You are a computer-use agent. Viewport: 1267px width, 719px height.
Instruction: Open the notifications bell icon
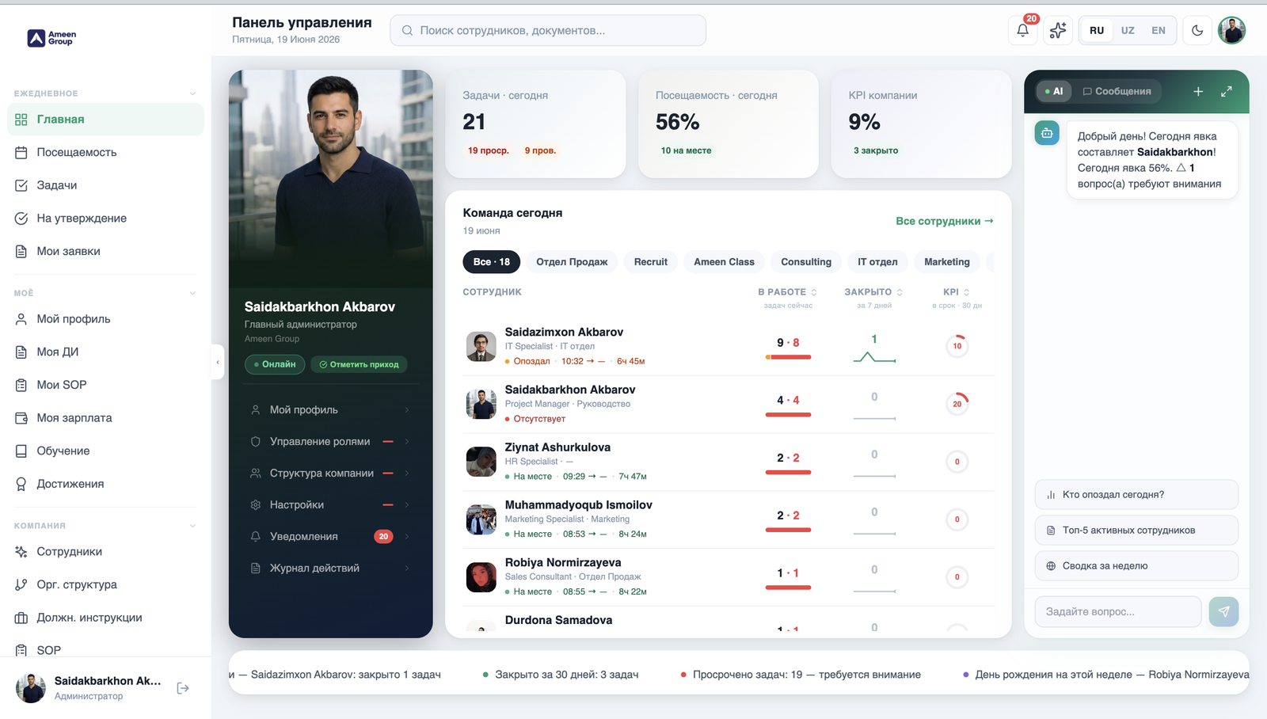(1022, 31)
